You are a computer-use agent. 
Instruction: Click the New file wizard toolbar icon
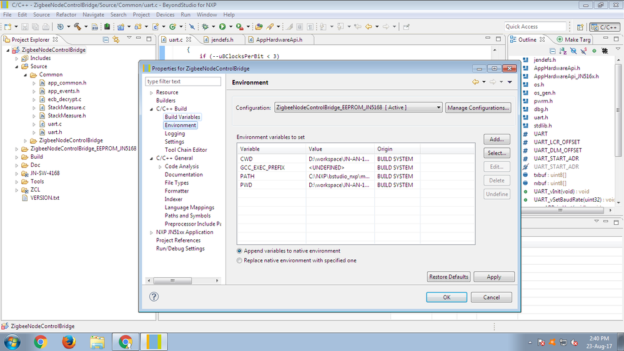coord(8,27)
